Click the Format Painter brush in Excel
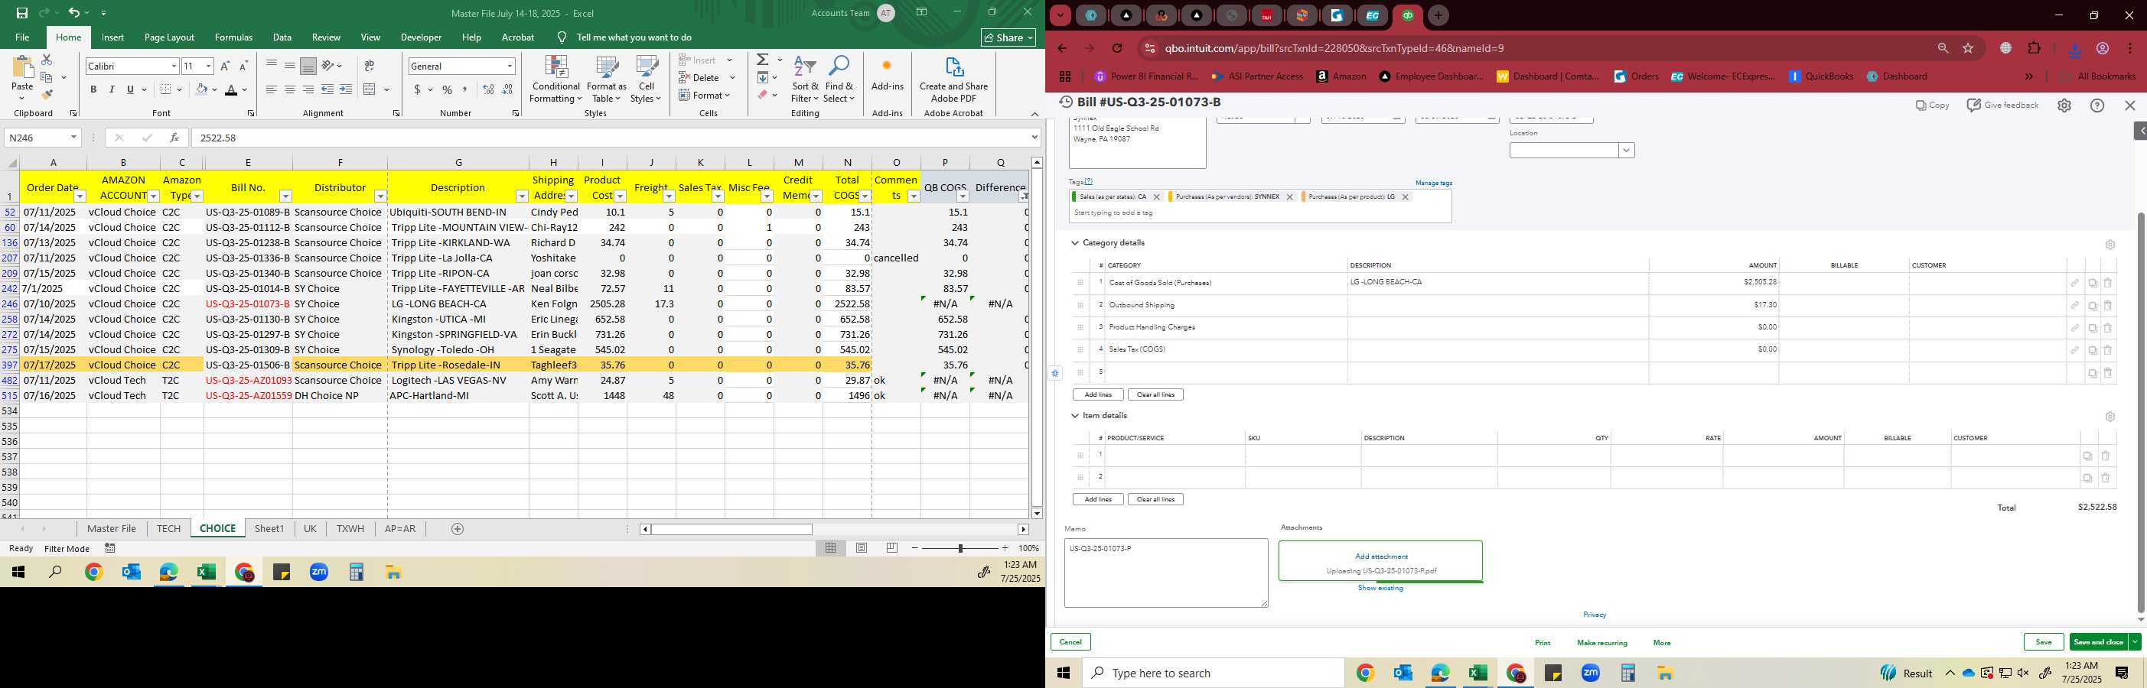This screenshot has height=688, width=2147. tap(47, 94)
